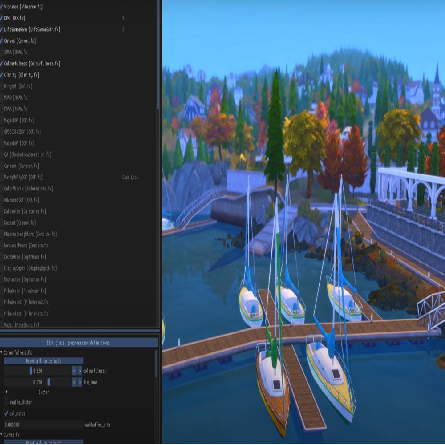445x445 pixels.
Task: Enable the Deband effect
Action: (1, 222)
